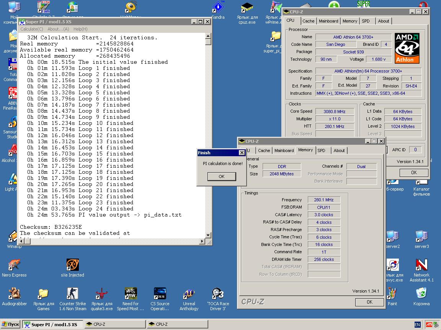Launch Need for Speed Most Wanted icon

click(x=131, y=299)
